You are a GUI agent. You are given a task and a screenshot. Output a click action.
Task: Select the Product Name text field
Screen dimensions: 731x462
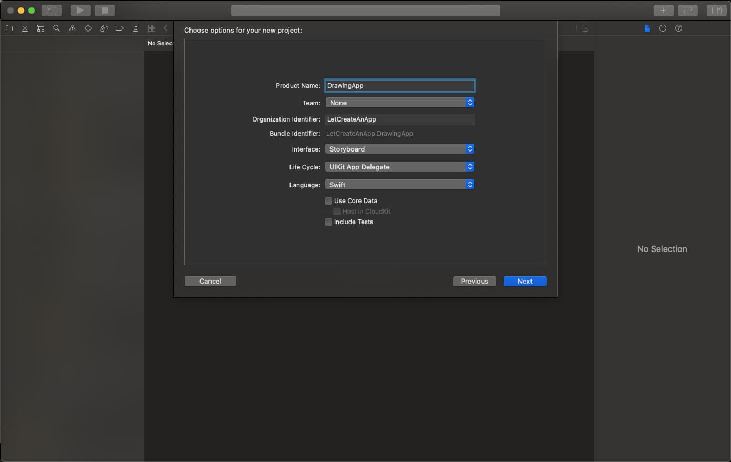(x=399, y=85)
